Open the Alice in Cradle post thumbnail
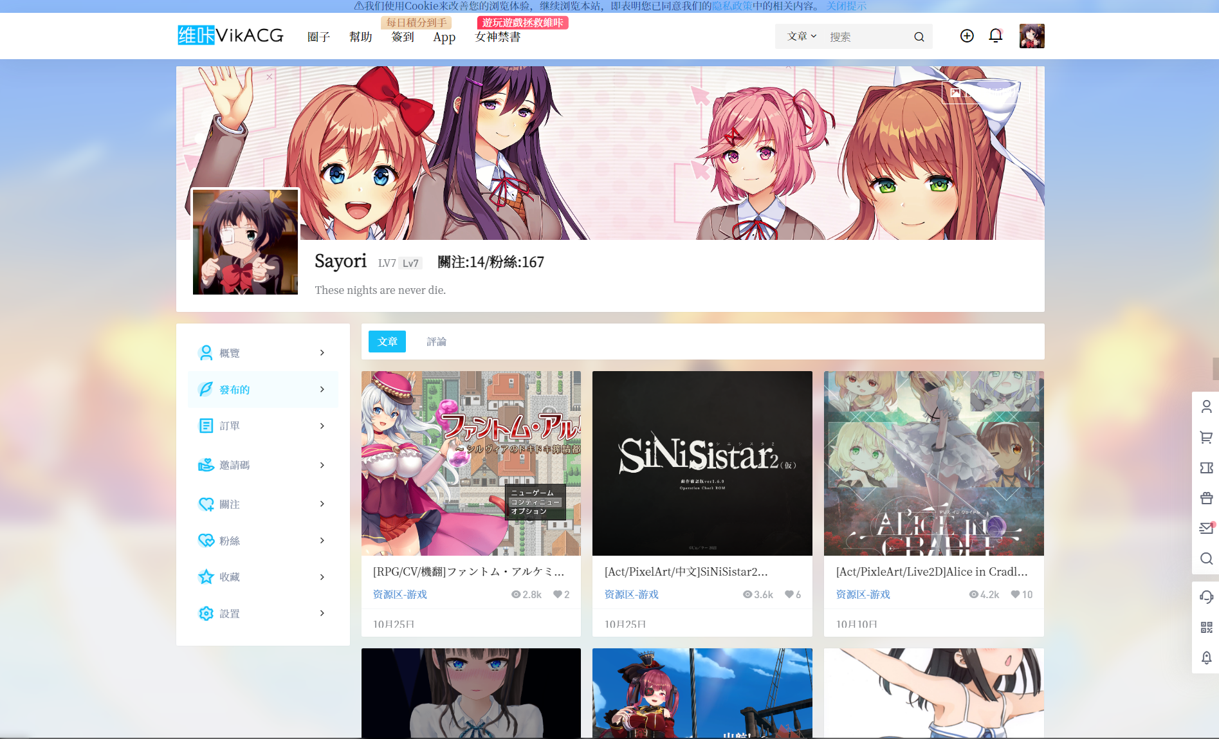Image resolution: width=1219 pixels, height=739 pixels. pyautogui.click(x=934, y=463)
